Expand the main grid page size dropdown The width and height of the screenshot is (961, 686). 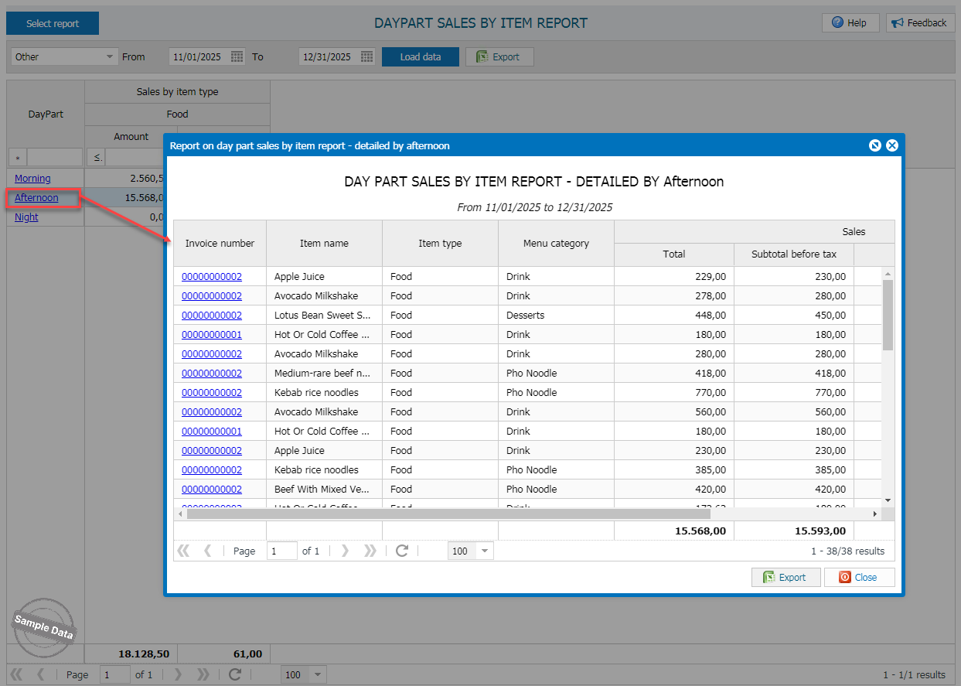coord(318,674)
